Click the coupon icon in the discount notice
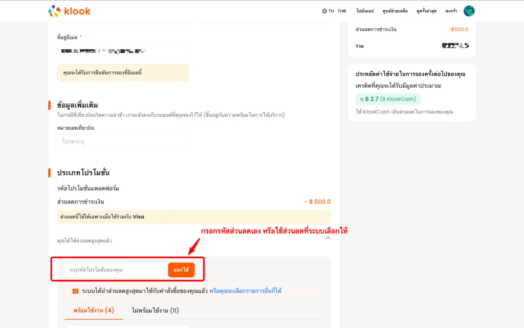 click(x=75, y=291)
